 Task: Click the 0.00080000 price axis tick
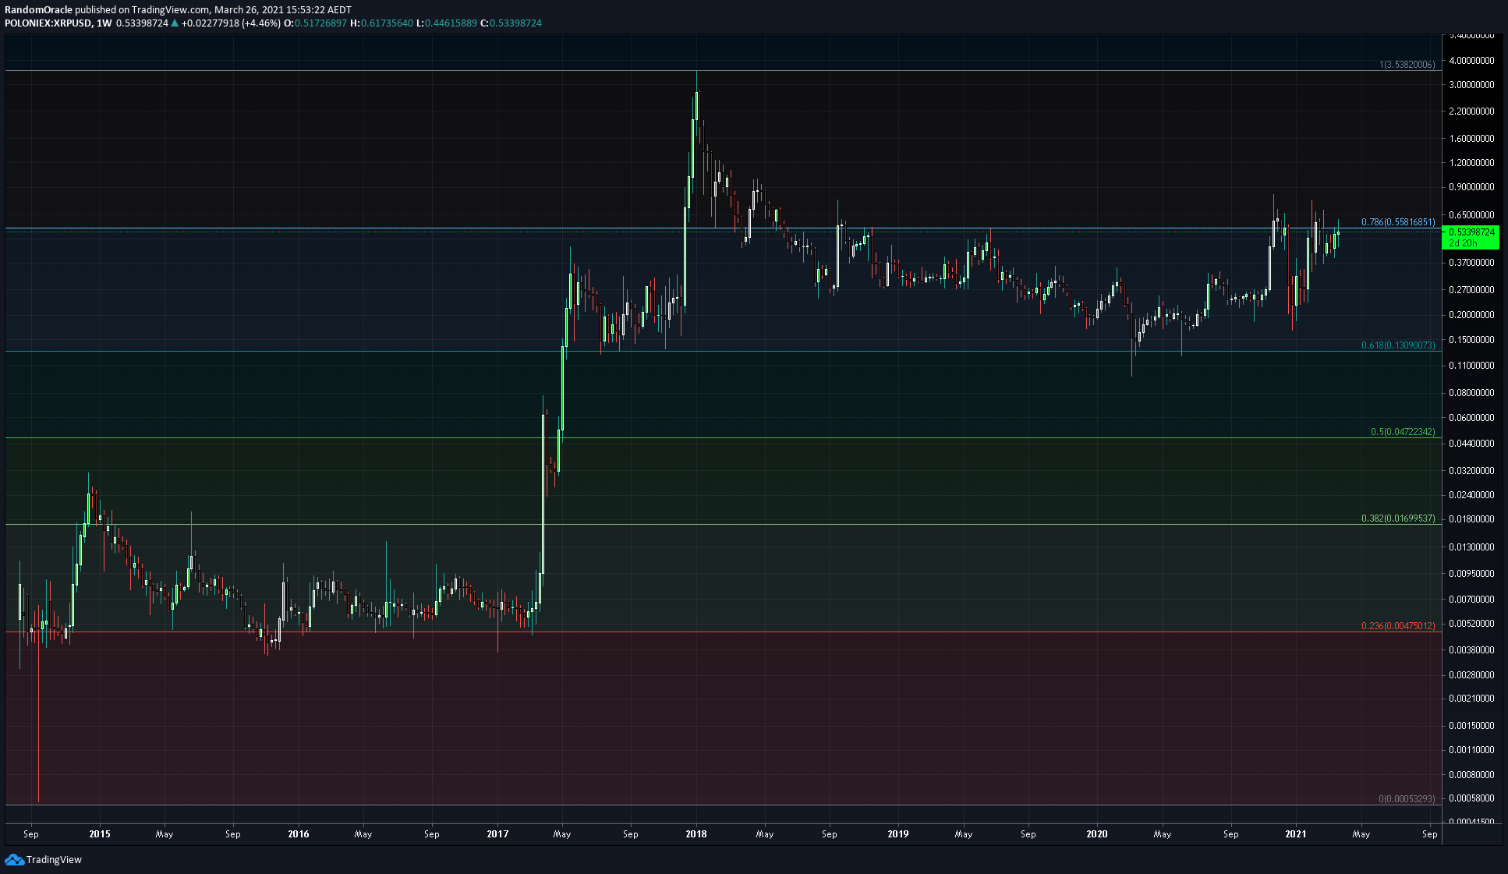point(1471,775)
